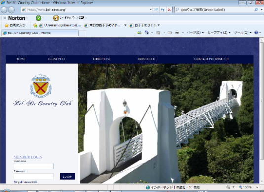The height and width of the screenshot is (192, 264).
Task: Click the compatibility view icon beside address bar
Action: click(156, 10)
